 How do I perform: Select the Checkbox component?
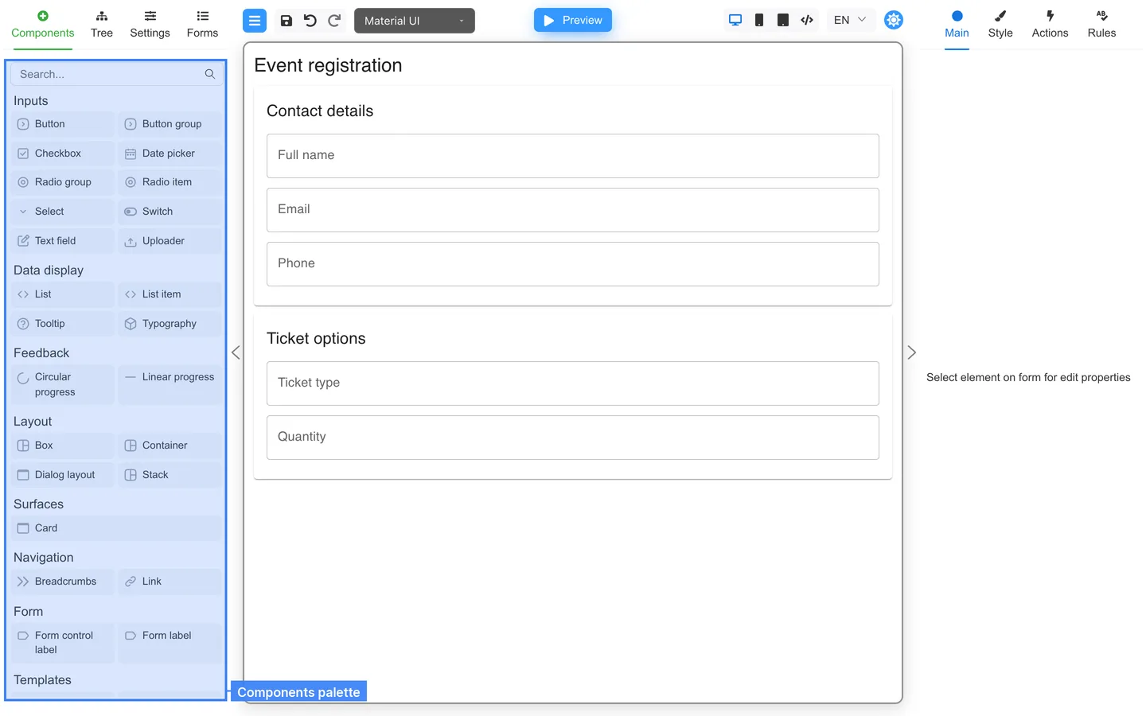62,154
